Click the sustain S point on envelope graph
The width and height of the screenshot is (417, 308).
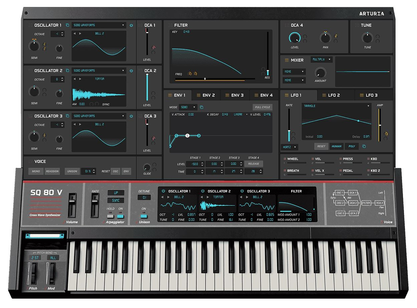pyautogui.click(x=187, y=136)
